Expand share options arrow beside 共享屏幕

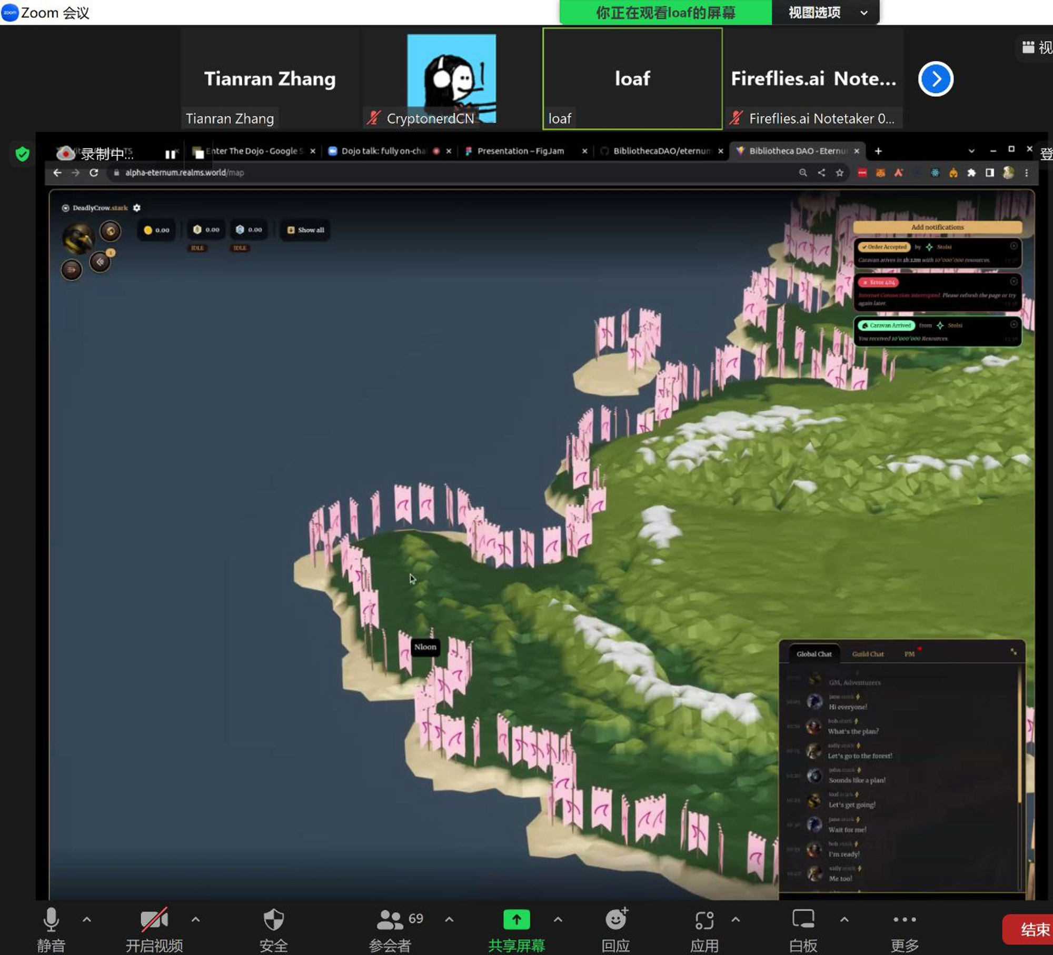pyautogui.click(x=558, y=919)
